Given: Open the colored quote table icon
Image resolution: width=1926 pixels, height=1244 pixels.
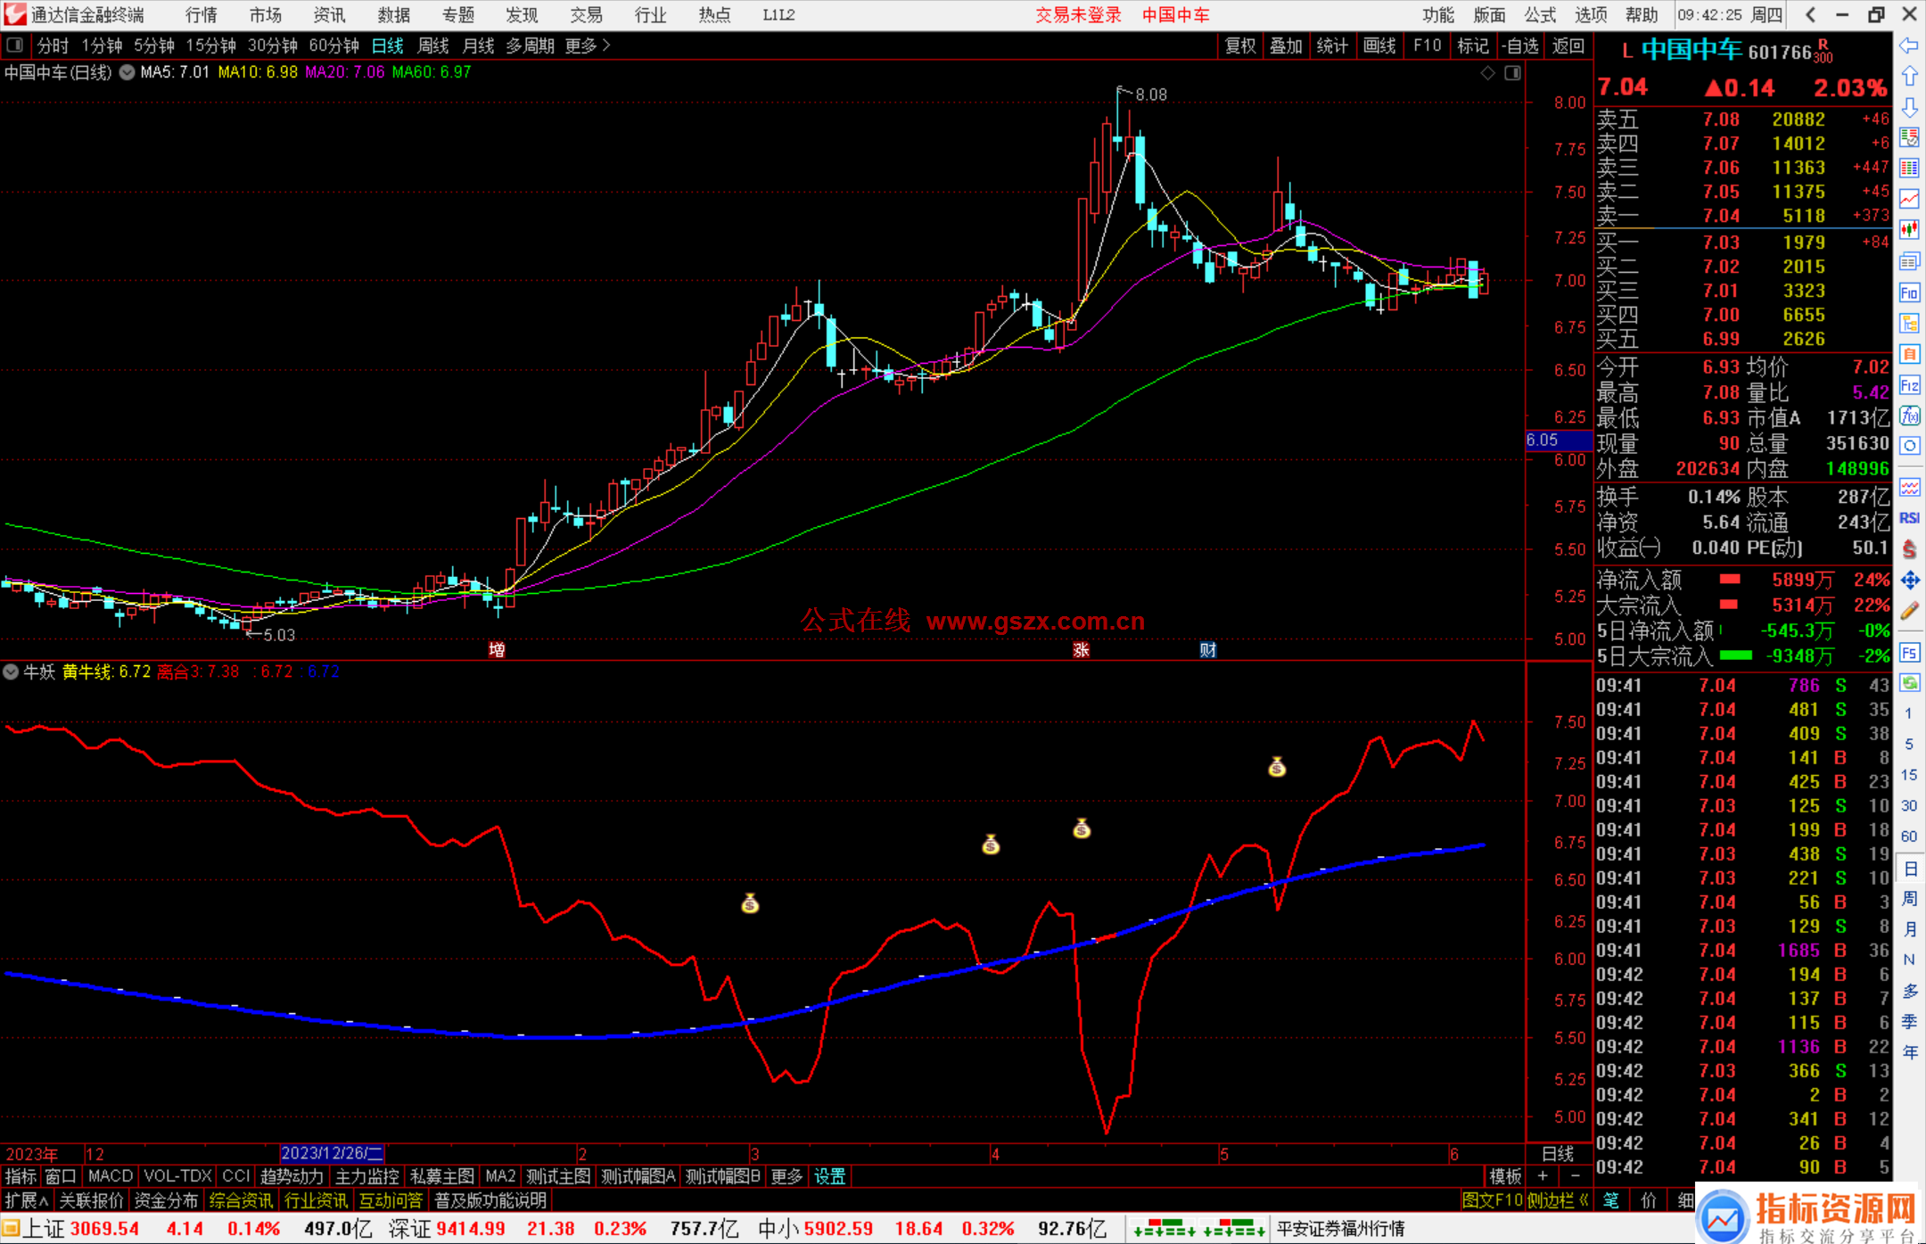Looking at the screenshot, I should point(1909,169).
